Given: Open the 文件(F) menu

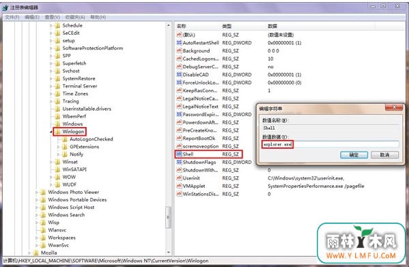Looking at the screenshot, I should tap(12, 17).
